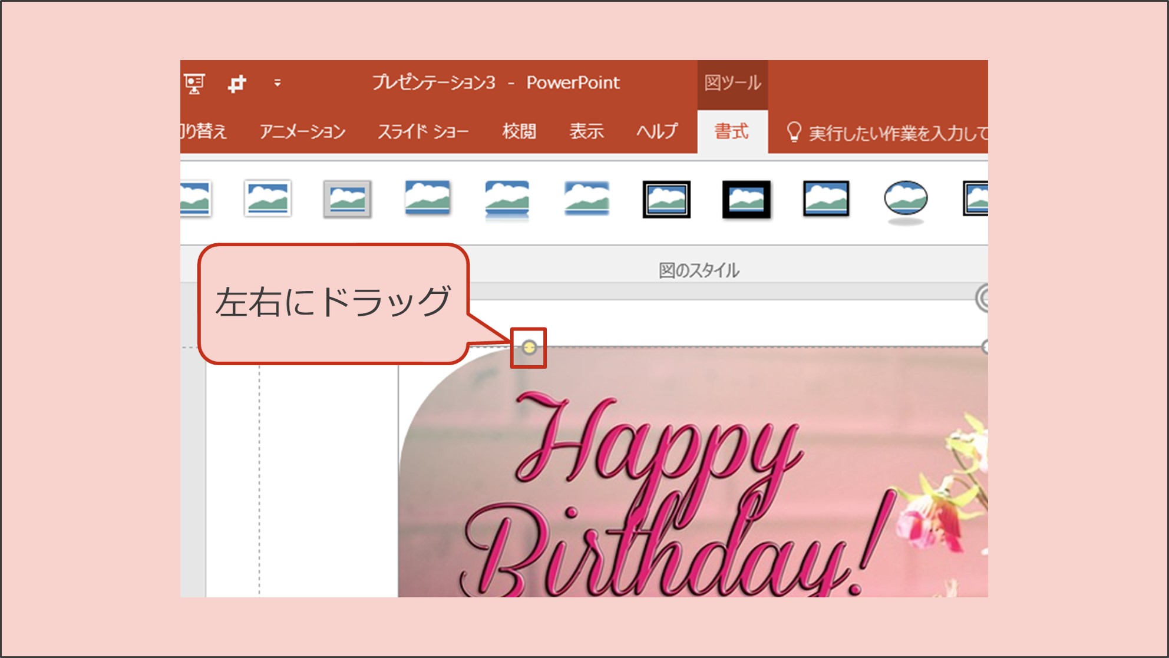Select the 書式 tab
1169x658 pixels.
click(732, 131)
